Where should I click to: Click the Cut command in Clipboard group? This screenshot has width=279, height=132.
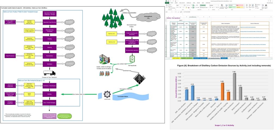pos(170,5)
